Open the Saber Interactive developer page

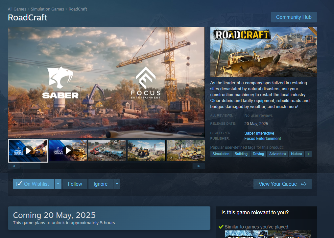pyautogui.click(x=259, y=133)
